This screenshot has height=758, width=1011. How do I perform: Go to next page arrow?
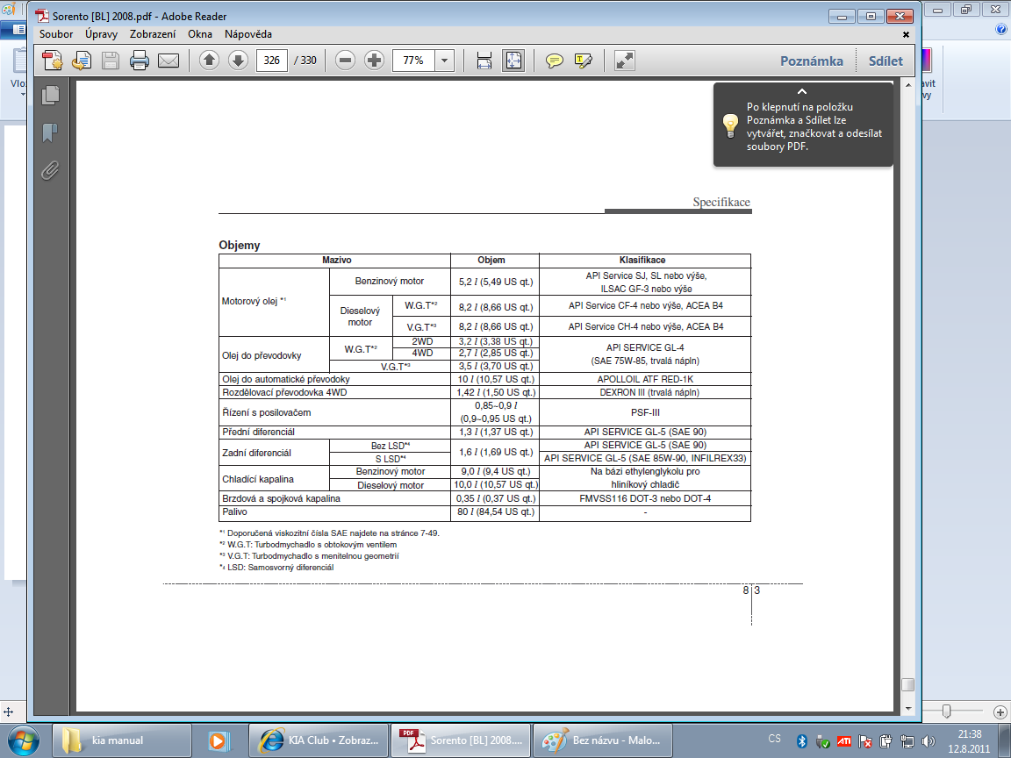pyautogui.click(x=238, y=61)
